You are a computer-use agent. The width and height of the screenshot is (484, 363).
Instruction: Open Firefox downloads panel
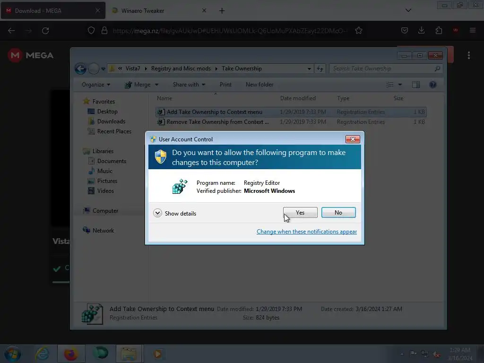point(421,30)
